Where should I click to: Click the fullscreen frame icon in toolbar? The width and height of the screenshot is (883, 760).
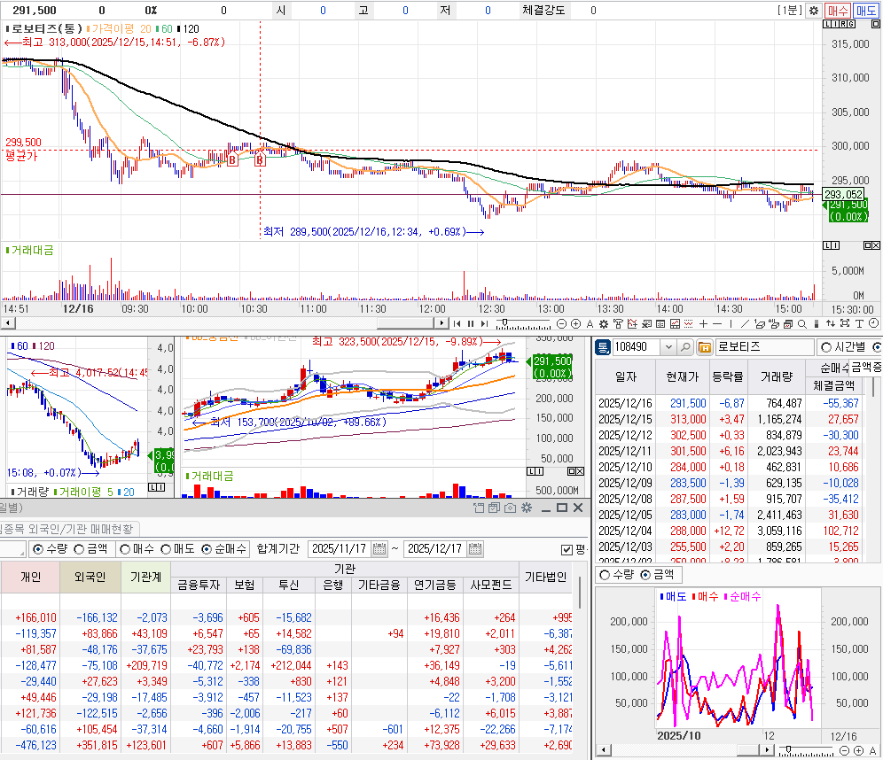[x=845, y=323]
